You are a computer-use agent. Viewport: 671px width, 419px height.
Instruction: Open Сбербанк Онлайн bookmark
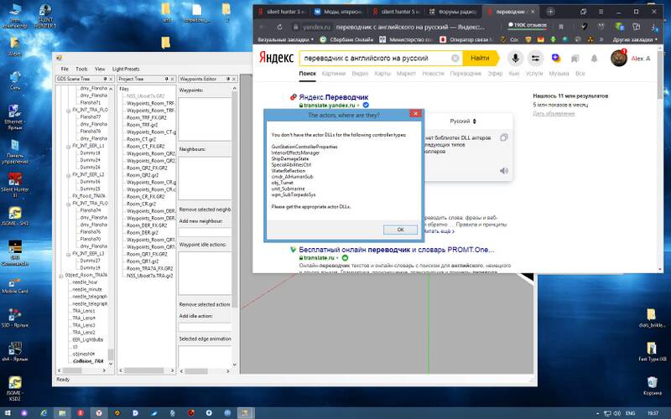[x=347, y=39]
